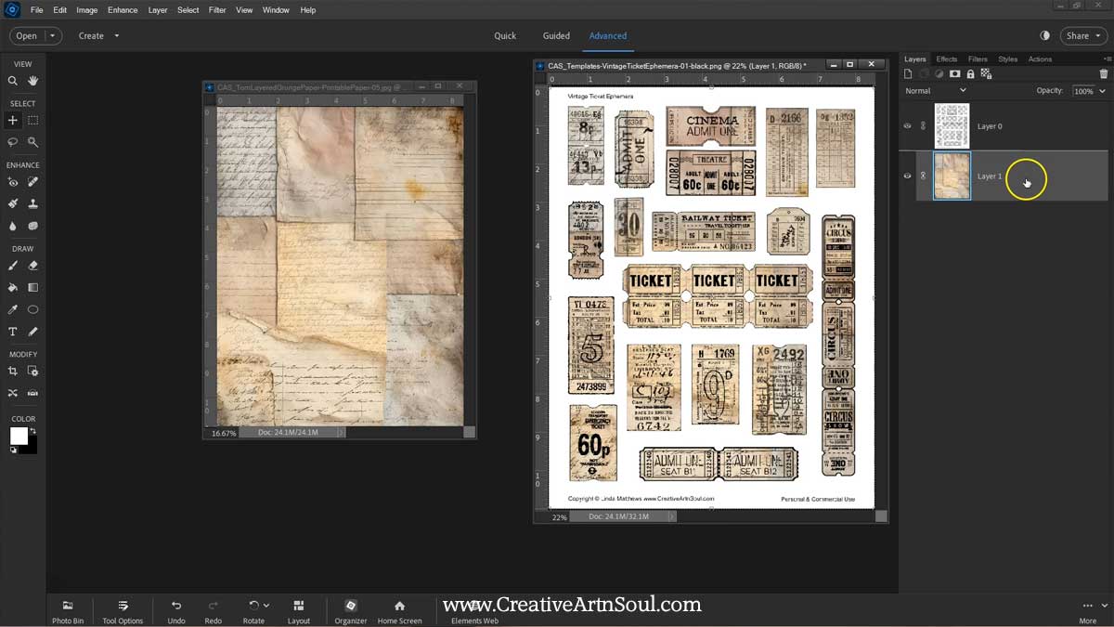Select the Paint Bucket tool
This screenshot has height=627, width=1114.
tap(13, 287)
